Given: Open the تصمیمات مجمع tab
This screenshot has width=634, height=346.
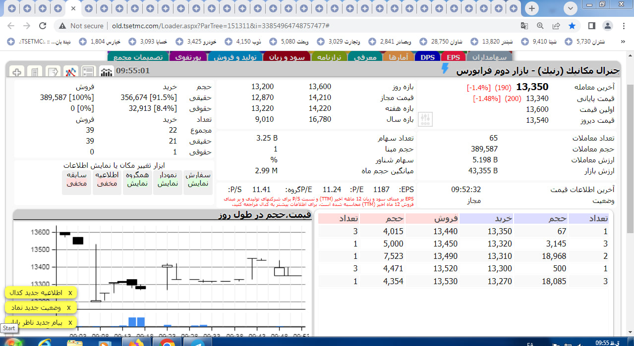Looking at the screenshot, I should [138, 57].
